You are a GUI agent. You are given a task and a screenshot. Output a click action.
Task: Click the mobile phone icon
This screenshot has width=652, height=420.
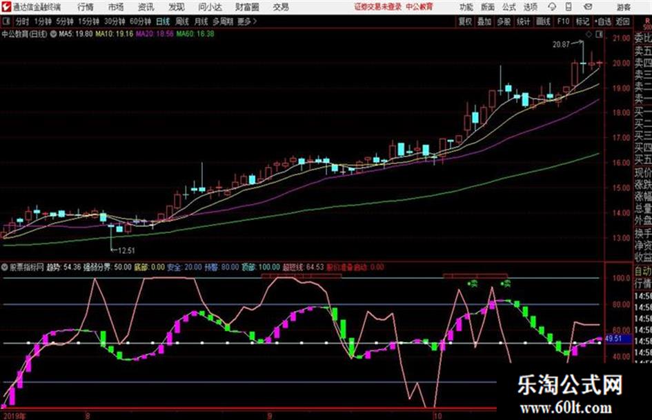click(569, 7)
